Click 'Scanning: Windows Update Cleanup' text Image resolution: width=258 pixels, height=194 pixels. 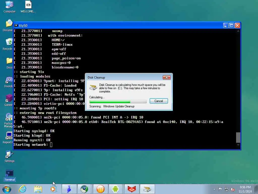click(112, 106)
